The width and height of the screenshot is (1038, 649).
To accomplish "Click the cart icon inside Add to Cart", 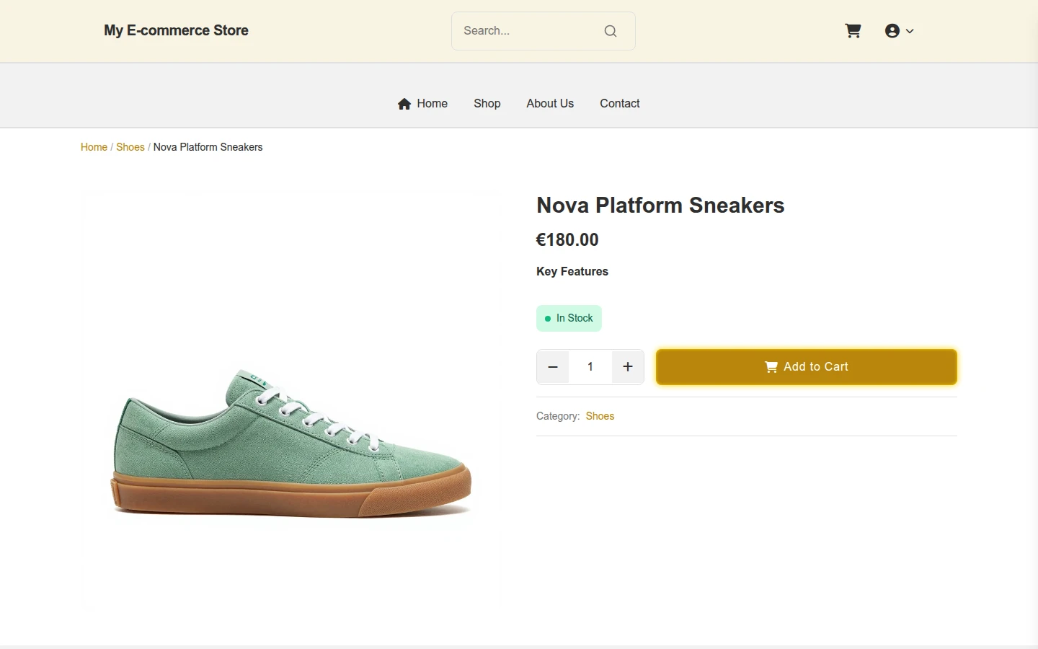I will pos(771,367).
